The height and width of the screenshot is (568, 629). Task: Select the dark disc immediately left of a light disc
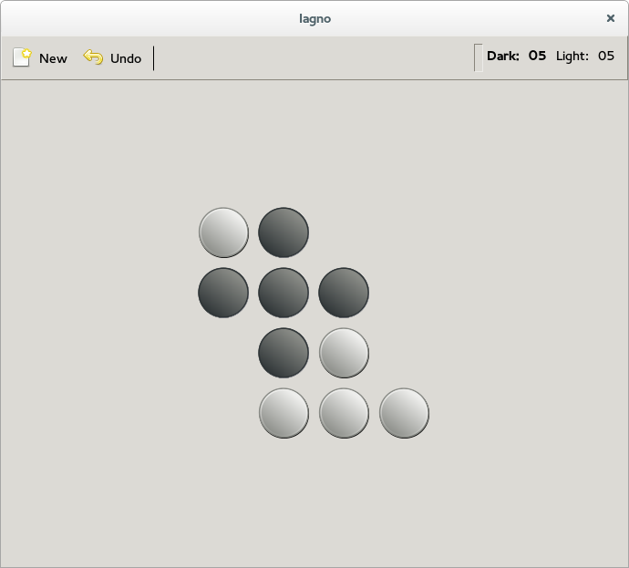pyautogui.click(x=284, y=353)
